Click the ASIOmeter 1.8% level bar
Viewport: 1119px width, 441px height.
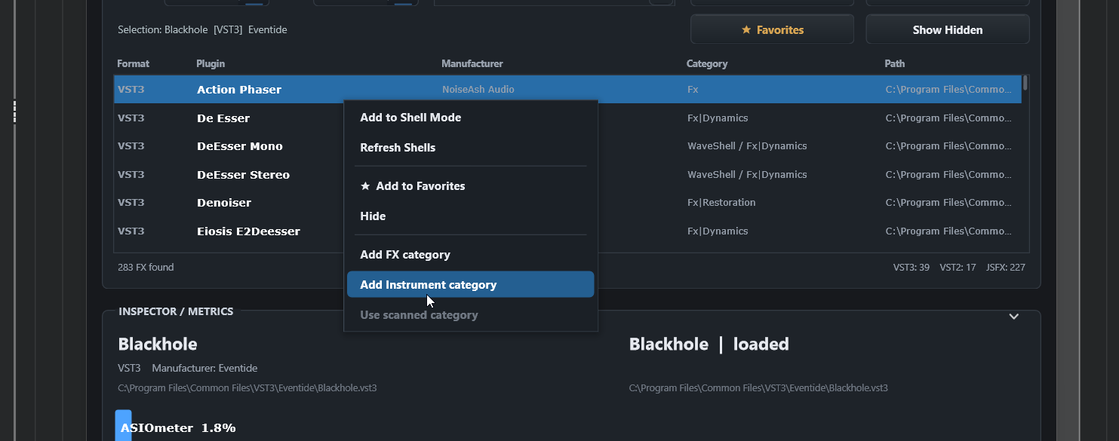123,425
